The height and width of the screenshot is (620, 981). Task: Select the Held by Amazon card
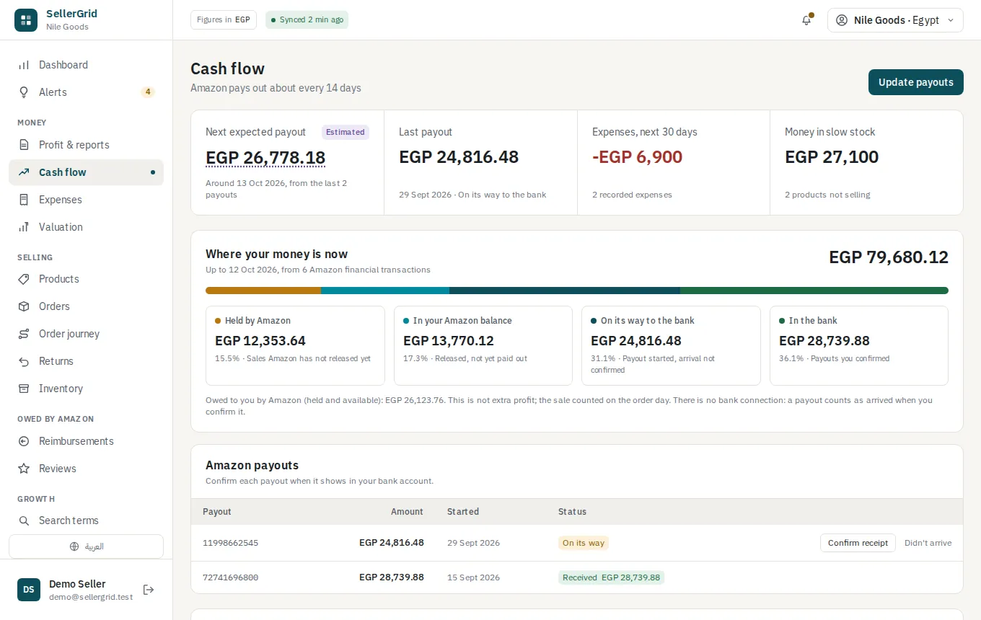(x=295, y=345)
